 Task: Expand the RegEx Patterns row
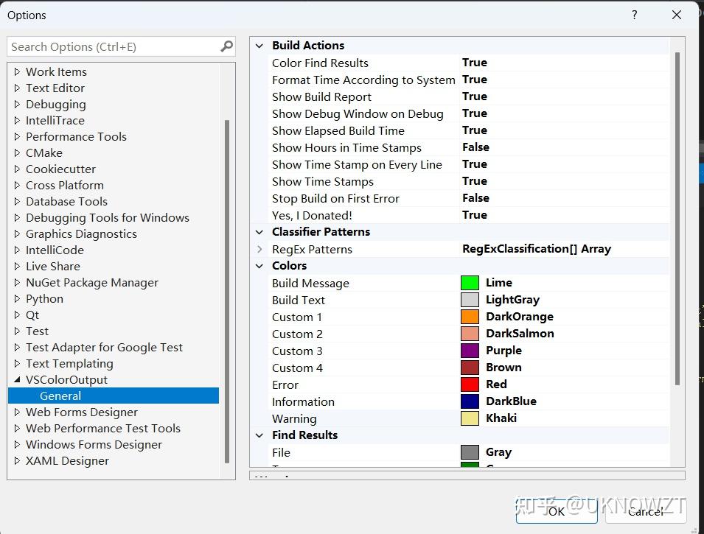pyautogui.click(x=259, y=249)
